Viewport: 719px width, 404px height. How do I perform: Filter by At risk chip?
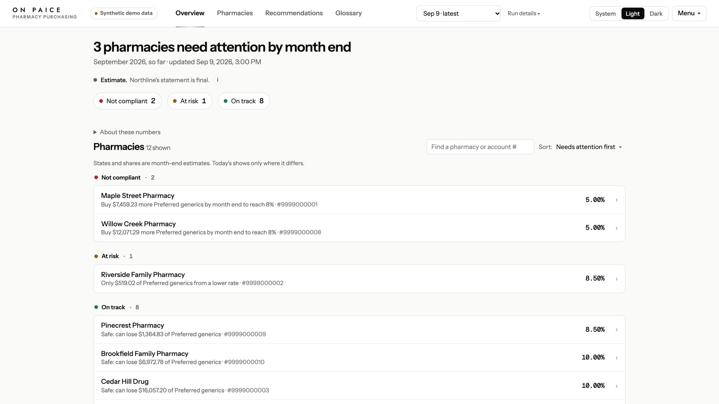click(189, 101)
